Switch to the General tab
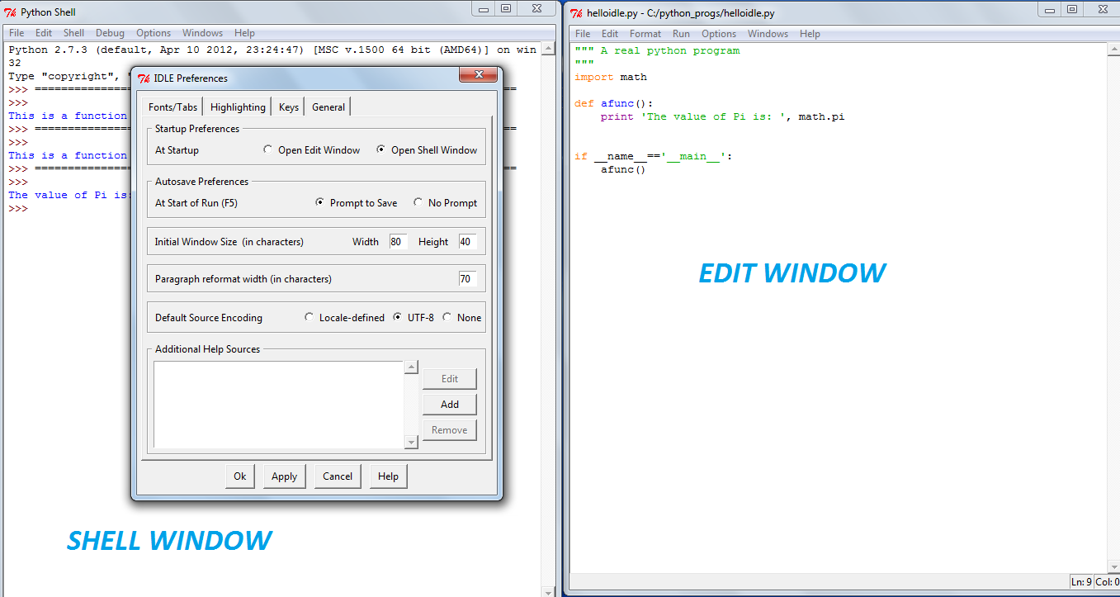 pyautogui.click(x=328, y=107)
